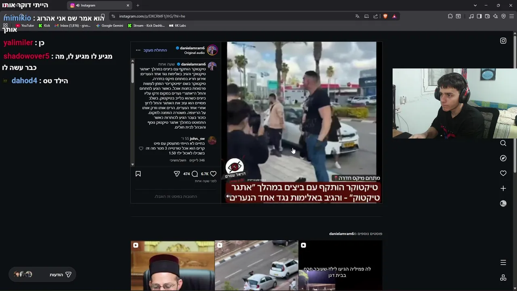Open the related reel showing the street cars

256,266
